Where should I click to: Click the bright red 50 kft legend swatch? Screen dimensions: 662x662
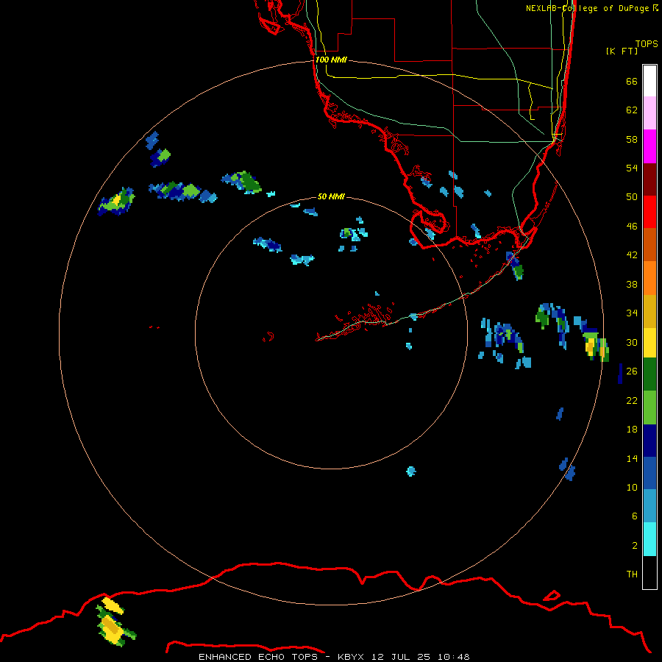pos(649,212)
